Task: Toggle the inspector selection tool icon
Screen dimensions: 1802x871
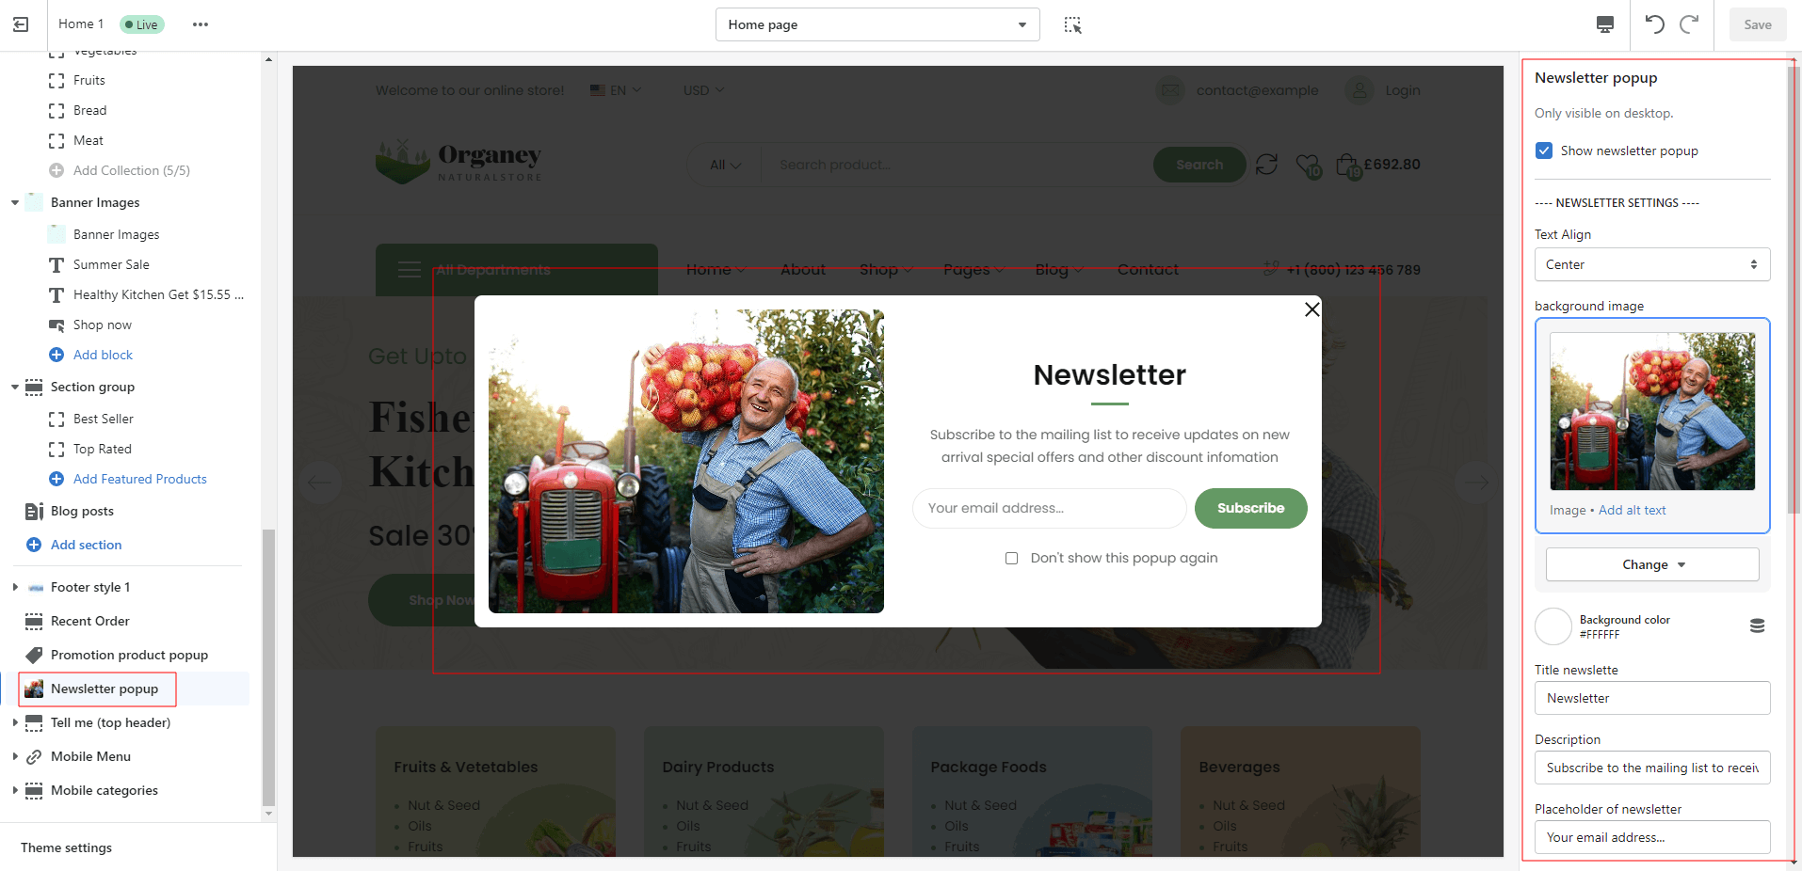Action: coord(1072,24)
